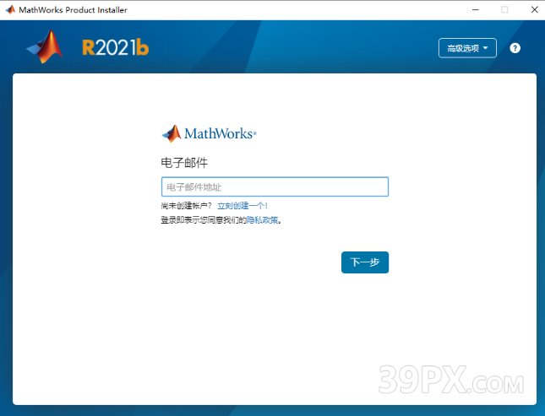Minimize the Product Installer window
Viewport: 545px width, 416px height.
[x=476, y=10]
